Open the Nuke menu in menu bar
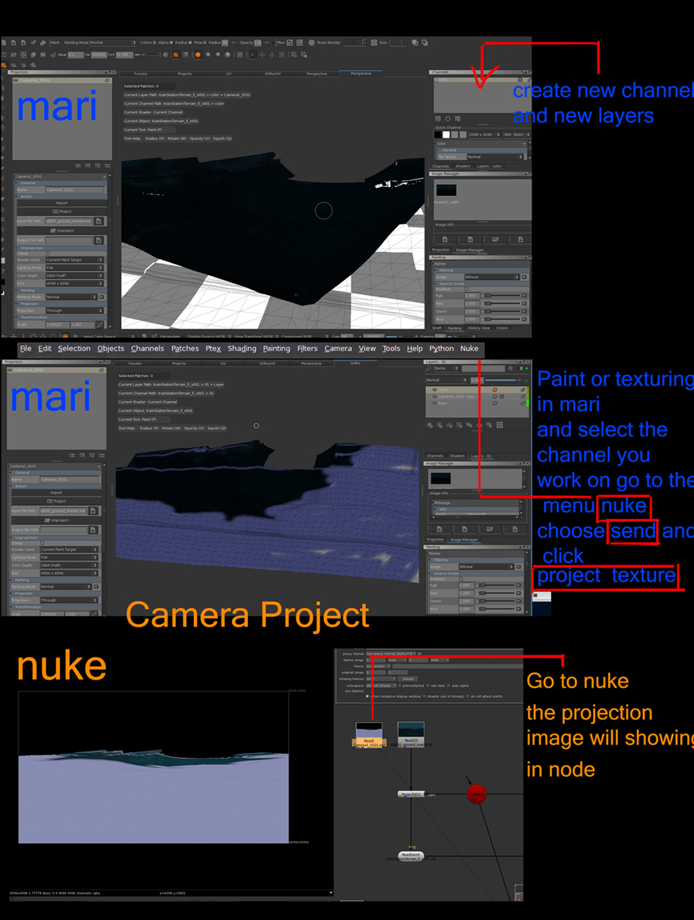 (469, 348)
